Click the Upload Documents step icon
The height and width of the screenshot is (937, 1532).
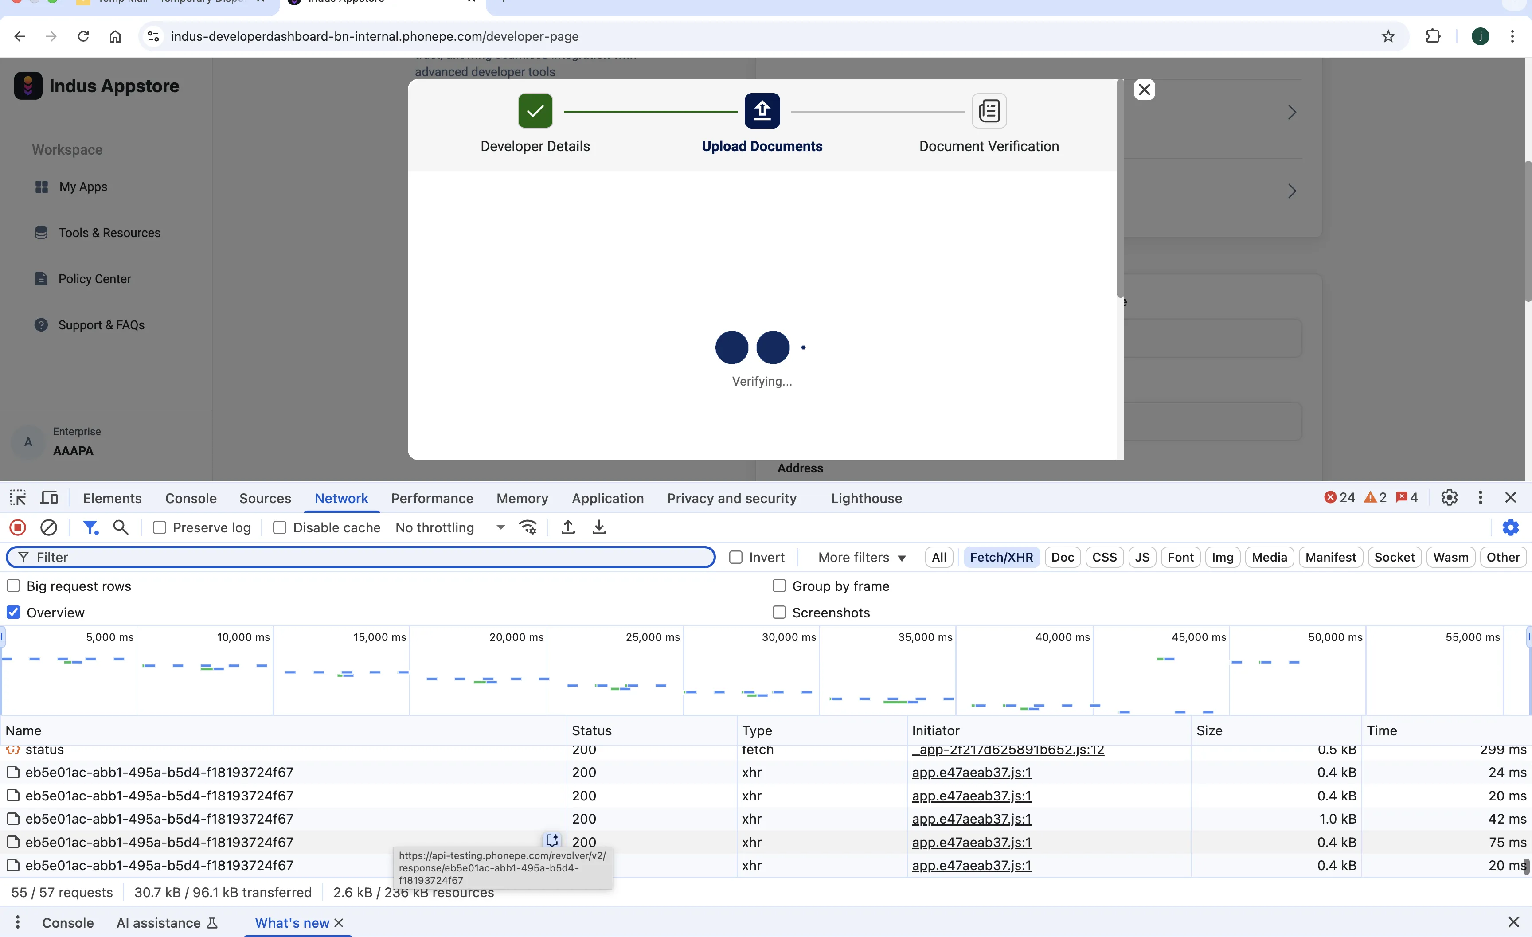[762, 111]
